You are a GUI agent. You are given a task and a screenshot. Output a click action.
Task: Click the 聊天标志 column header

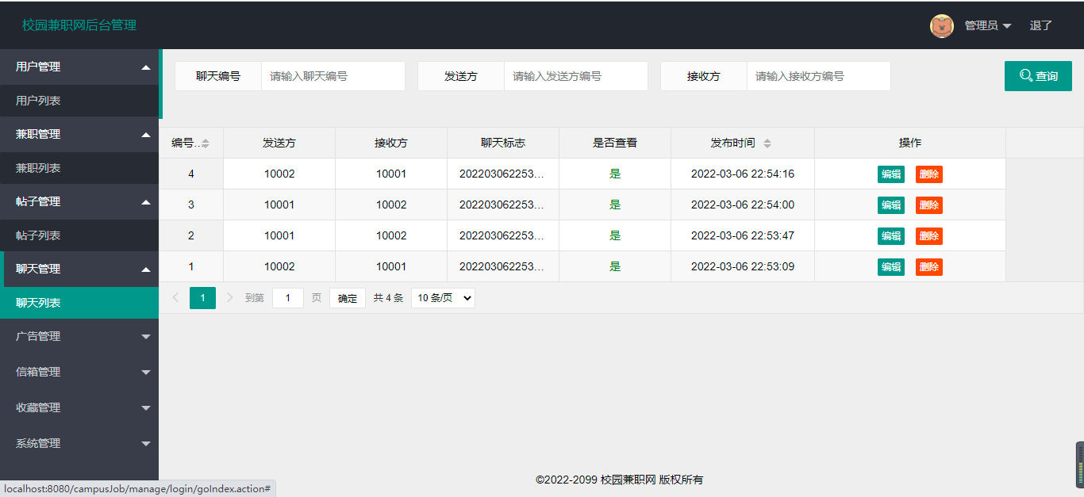[x=503, y=143]
